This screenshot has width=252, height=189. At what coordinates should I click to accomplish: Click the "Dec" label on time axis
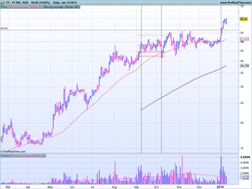199,187
